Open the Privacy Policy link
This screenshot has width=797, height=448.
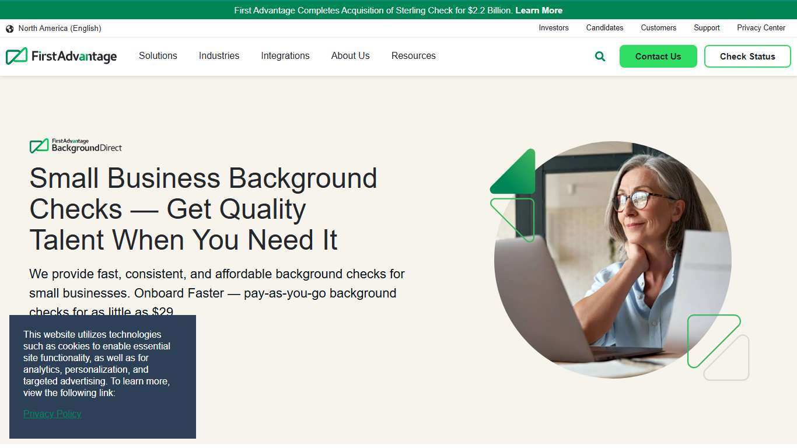(52, 414)
